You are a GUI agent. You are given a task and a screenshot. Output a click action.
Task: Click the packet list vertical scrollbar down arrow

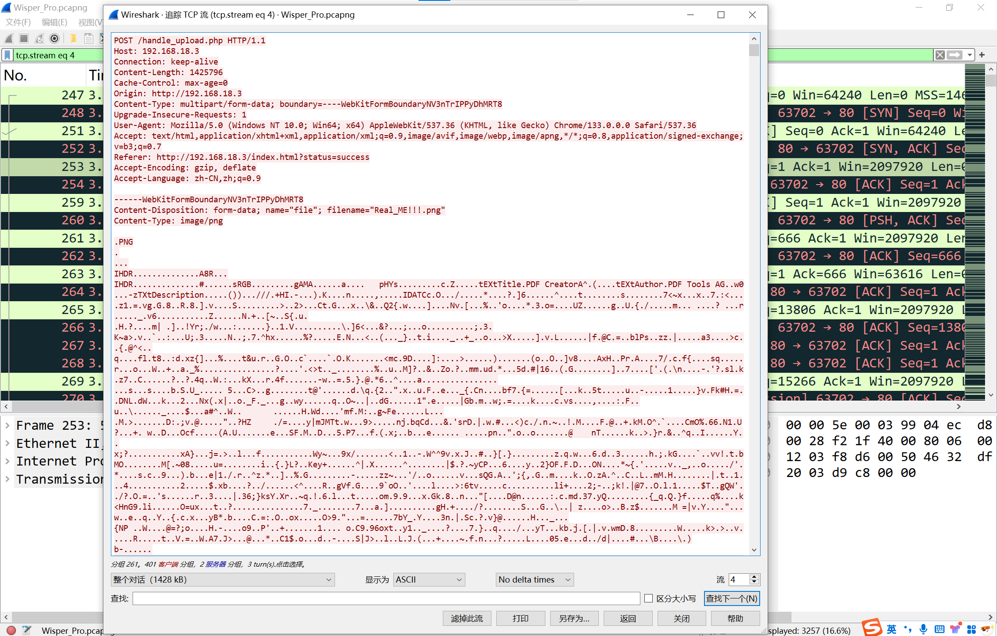(991, 395)
